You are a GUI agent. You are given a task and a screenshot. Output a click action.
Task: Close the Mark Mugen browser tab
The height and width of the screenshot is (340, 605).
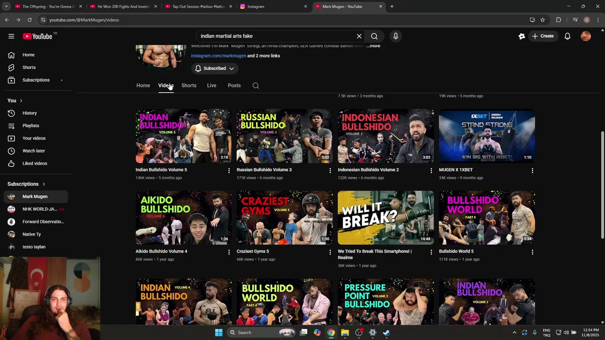click(x=380, y=7)
